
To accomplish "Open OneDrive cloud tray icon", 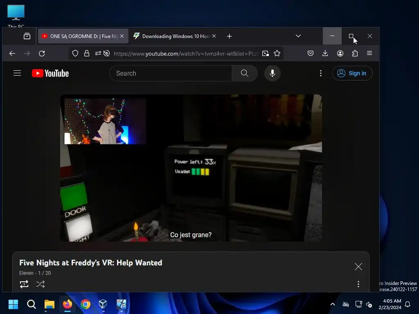I will pyautogui.click(x=346, y=304).
